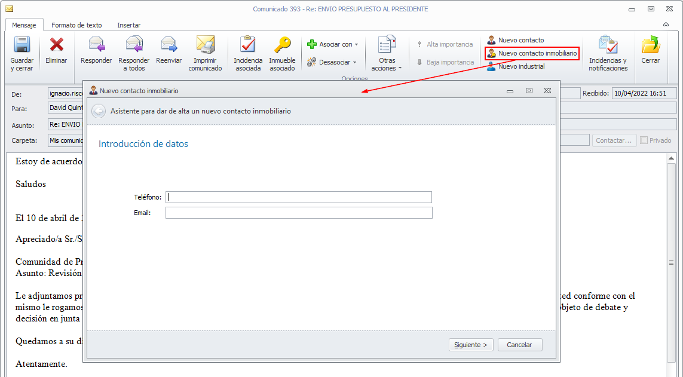683x377 pixels.
Task: Switch to the Mensaje tab
Action: coord(24,25)
